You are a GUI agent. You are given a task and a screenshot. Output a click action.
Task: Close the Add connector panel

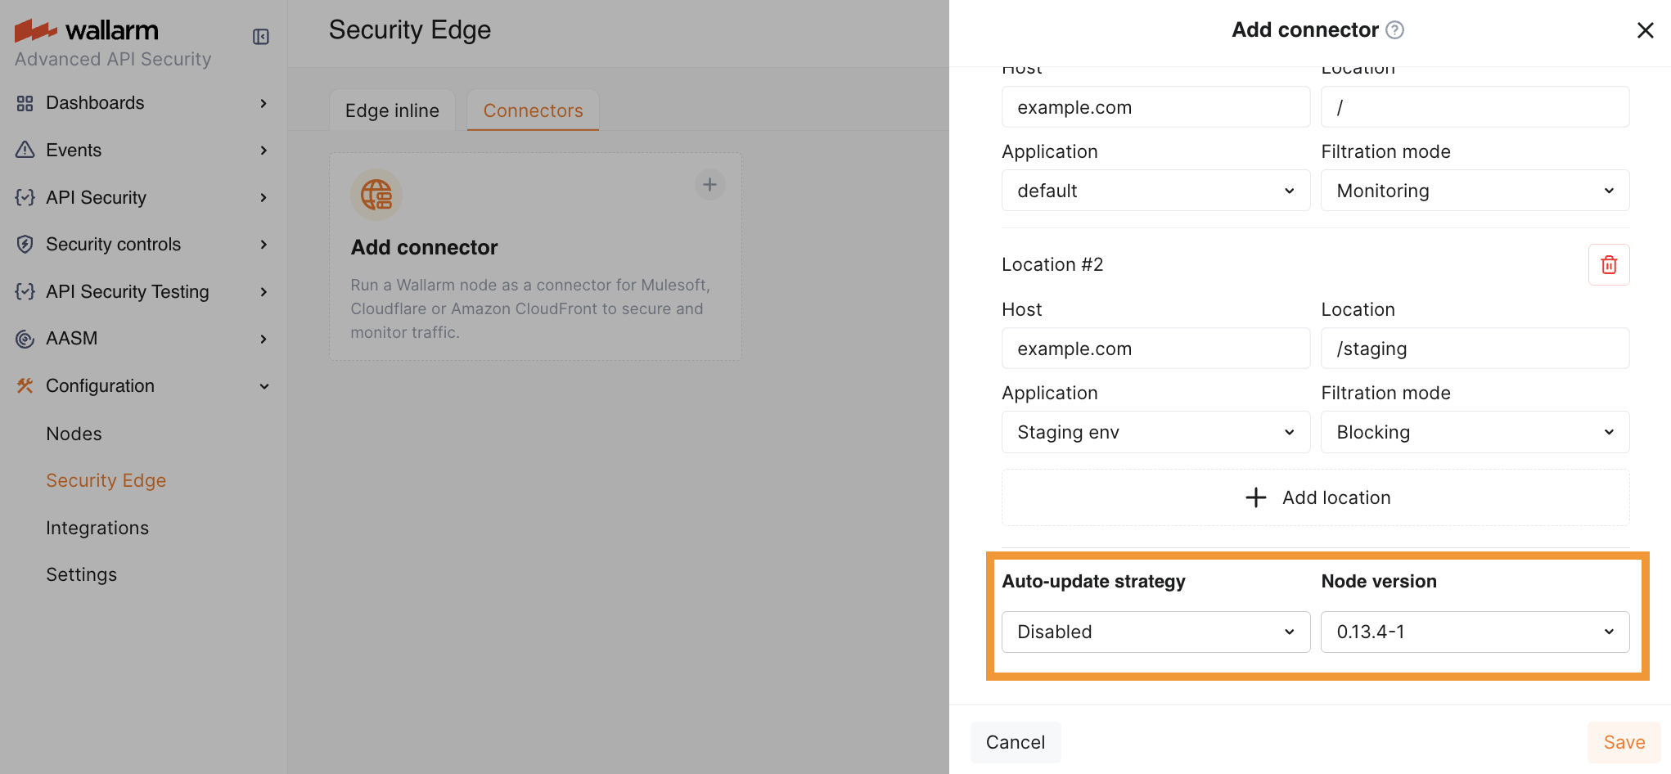1645,30
